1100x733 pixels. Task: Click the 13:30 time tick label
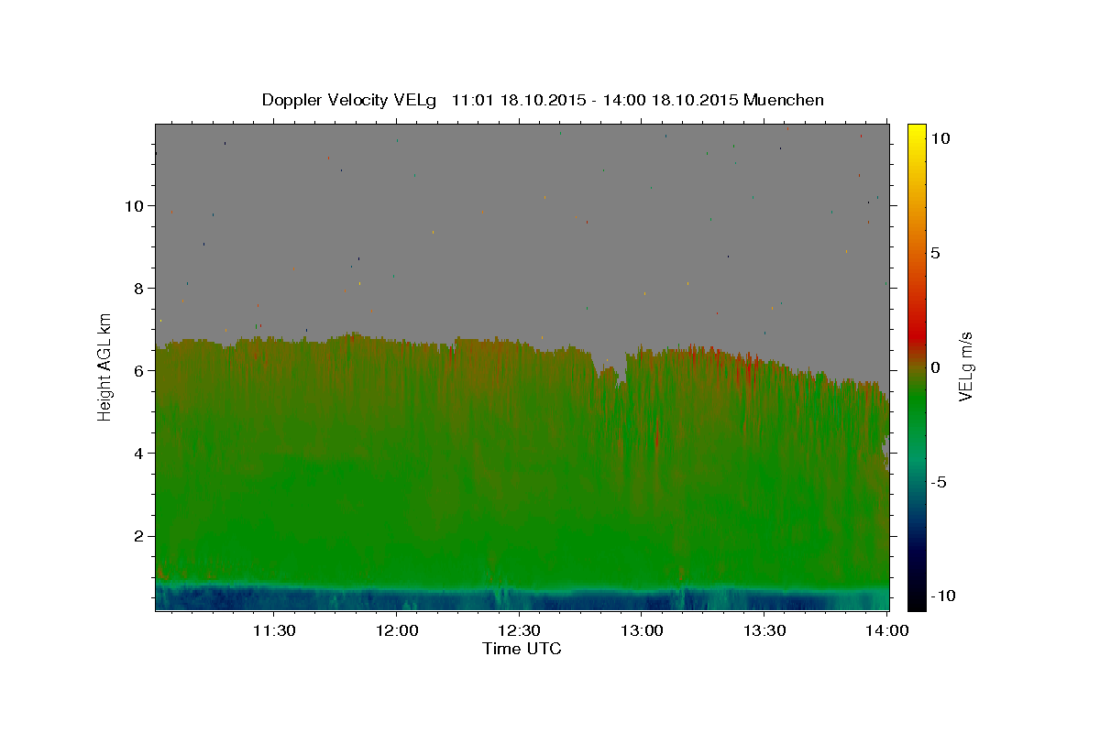coord(764,630)
